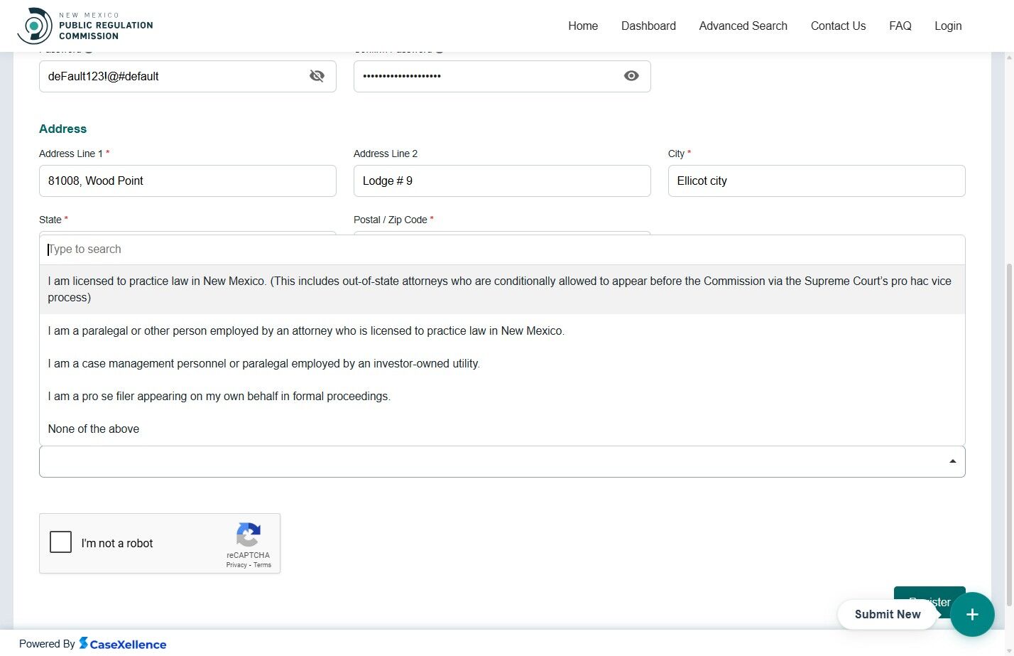Click the Login link
Screen dimensions: 1014x656
click(x=948, y=26)
